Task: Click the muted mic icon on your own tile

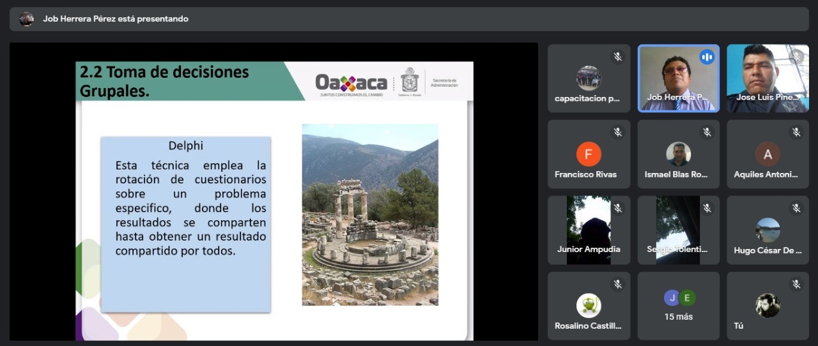Action: point(796,284)
